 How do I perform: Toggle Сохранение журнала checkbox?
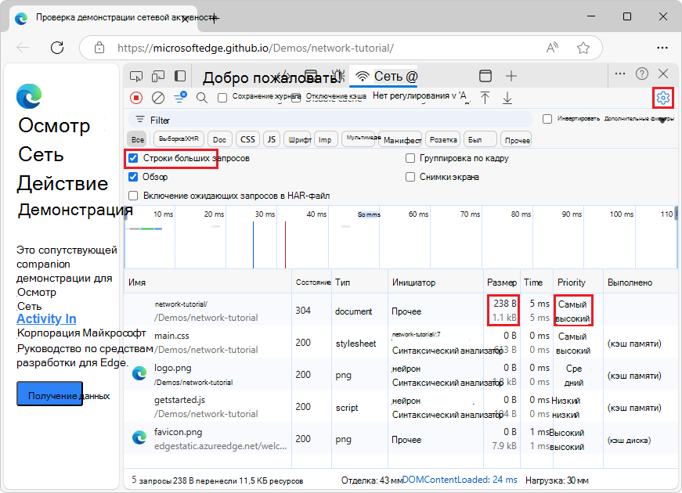pyautogui.click(x=222, y=98)
